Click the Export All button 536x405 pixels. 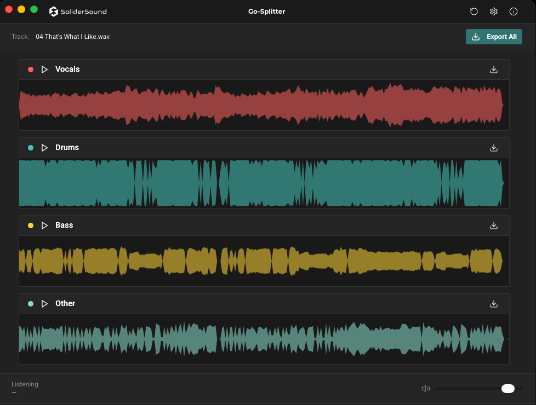click(494, 37)
